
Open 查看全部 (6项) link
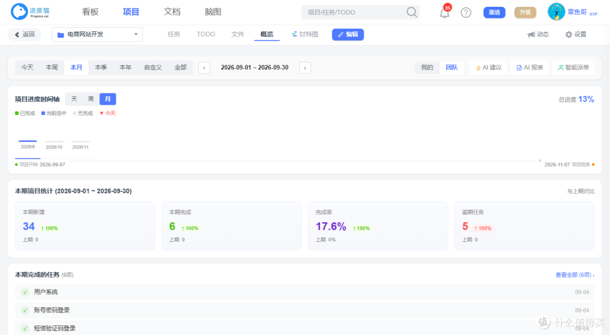click(x=575, y=275)
